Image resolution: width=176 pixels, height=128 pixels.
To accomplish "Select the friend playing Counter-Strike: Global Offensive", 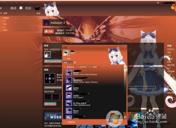I will (95, 72).
